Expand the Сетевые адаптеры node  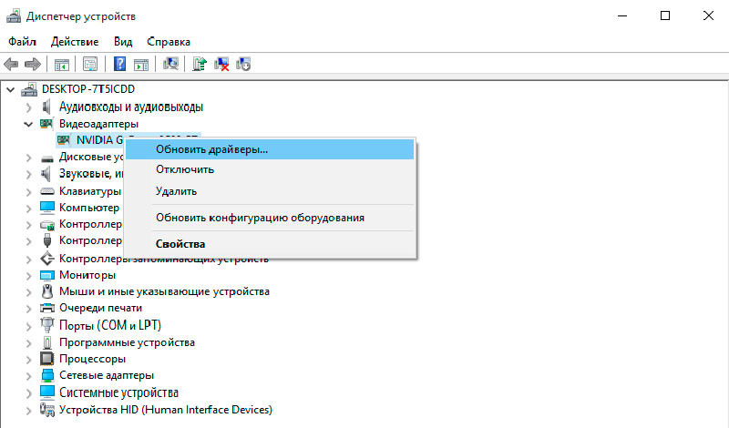tap(29, 375)
